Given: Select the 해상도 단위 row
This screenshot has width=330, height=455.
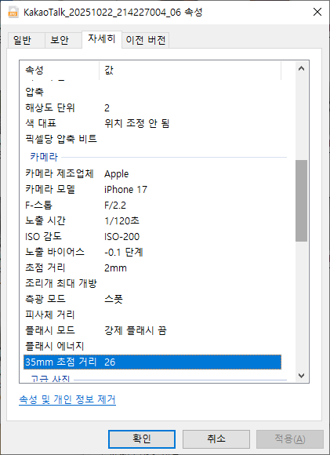Looking at the screenshot, I should click(x=152, y=108).
